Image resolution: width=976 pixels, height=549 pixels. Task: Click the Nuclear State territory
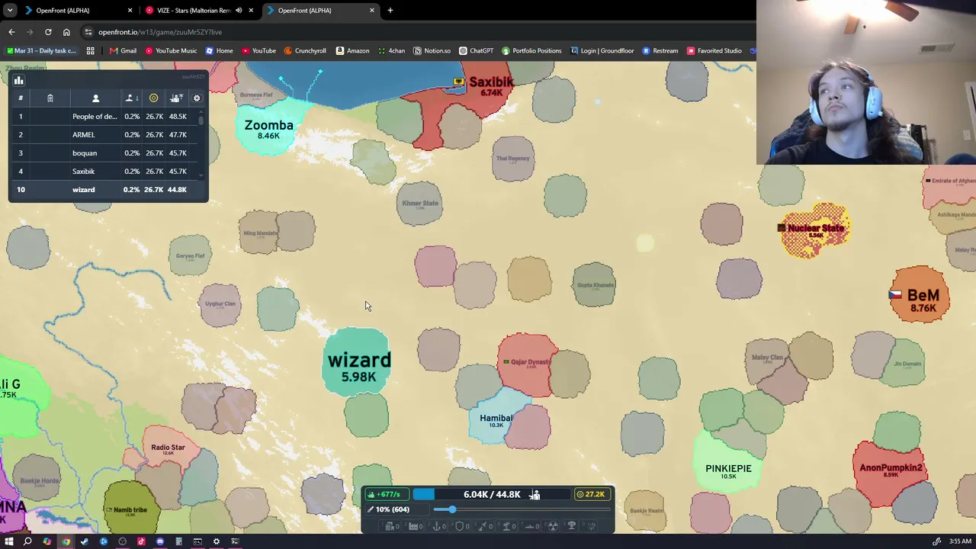pyautogui.click(x=815, y=230)
